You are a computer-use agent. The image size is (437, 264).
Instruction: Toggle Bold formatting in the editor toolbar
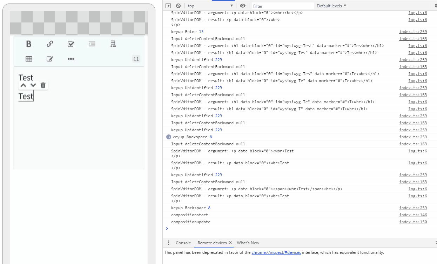click(28, 44)
